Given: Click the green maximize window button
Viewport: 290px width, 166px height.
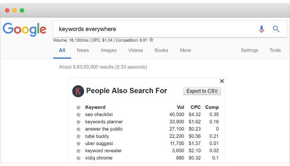Looking at the screenshot, I should coord(22,10).
